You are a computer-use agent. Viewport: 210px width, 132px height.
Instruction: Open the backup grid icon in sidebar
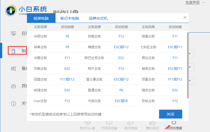tap(13, 68)
